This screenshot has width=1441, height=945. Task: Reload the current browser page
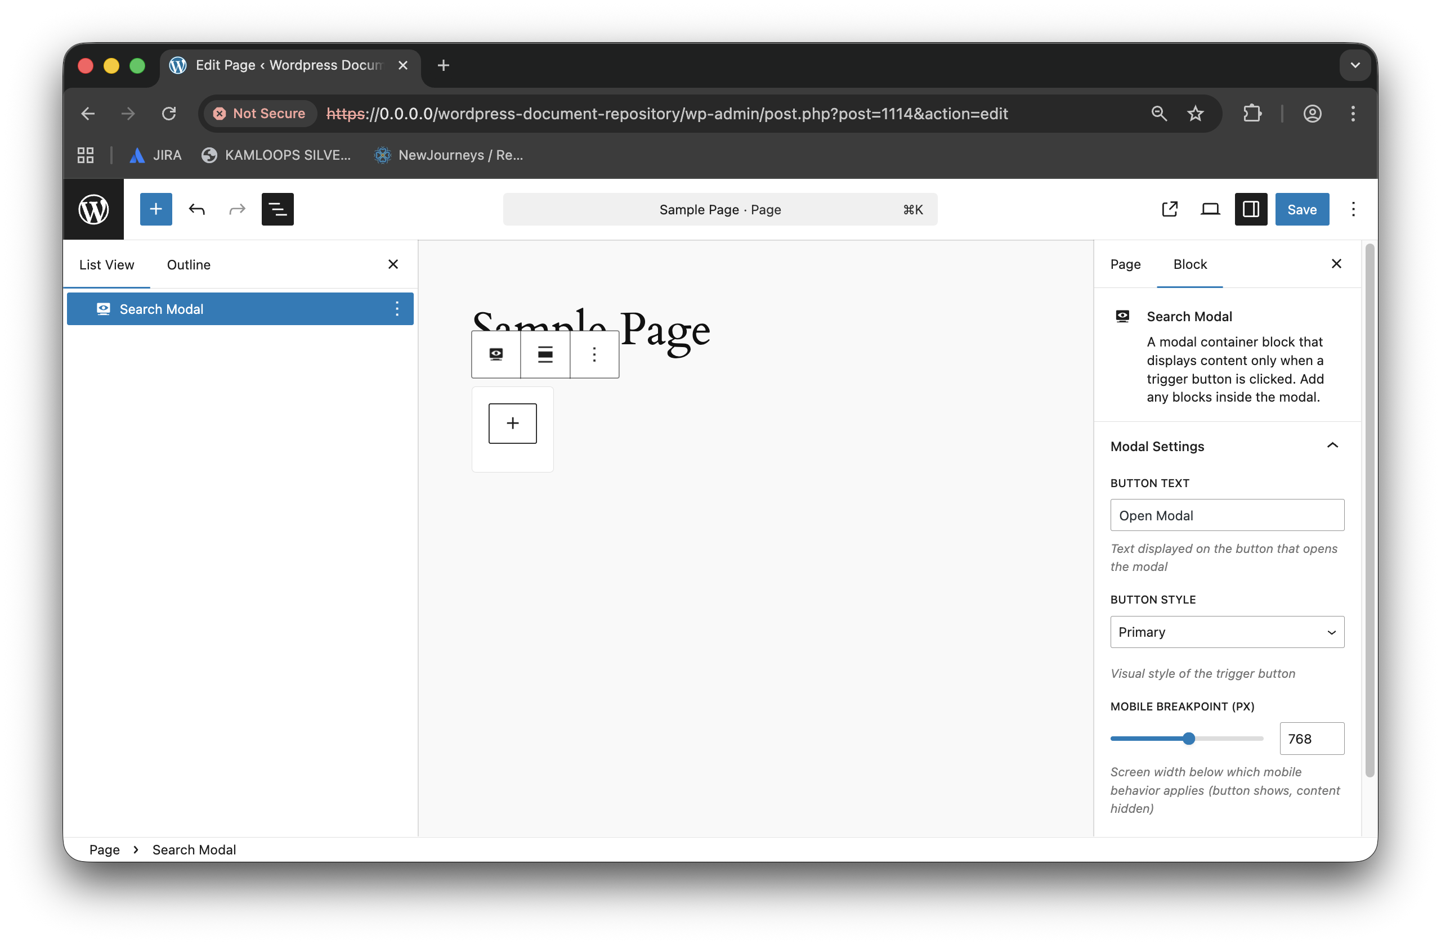coord(169,114)
